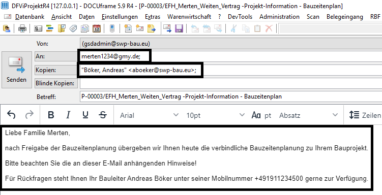Image resolution: width=382 pixels, height=195 pixels.
Task: Click the sentence starting "nach Freigabe der Bauzeitenplanung"
Action: pos(187,148)
